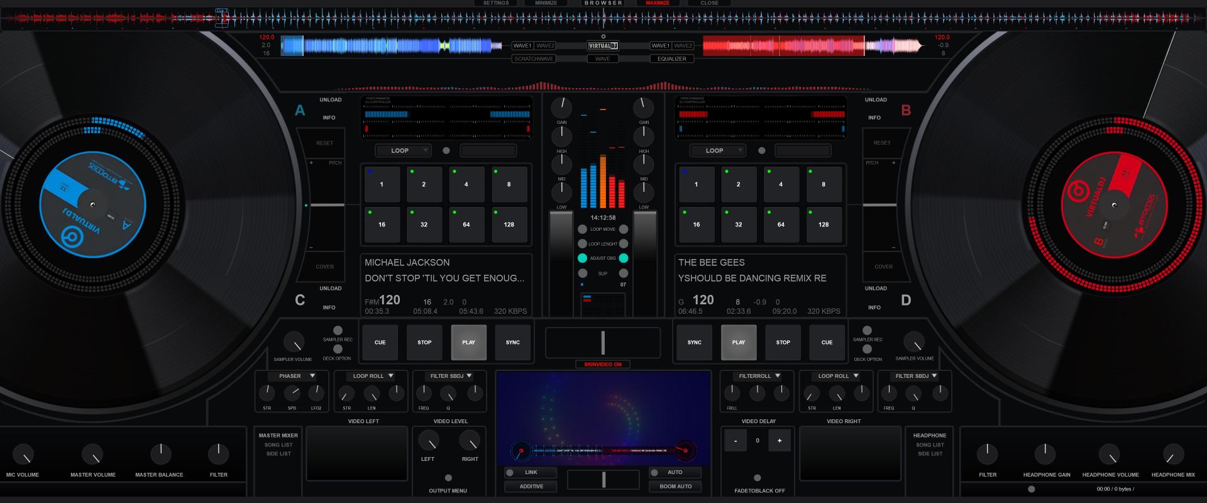Click the BOOM AUTO button
The height and width of the screenshot is (503, 1207).
(676, 486)
